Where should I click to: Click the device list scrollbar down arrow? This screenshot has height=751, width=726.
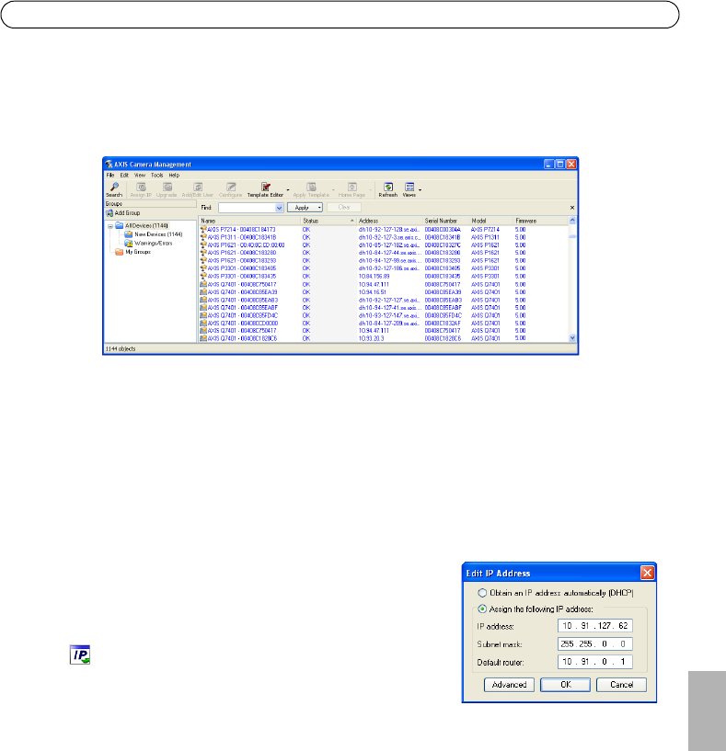(x=572, y=338)
